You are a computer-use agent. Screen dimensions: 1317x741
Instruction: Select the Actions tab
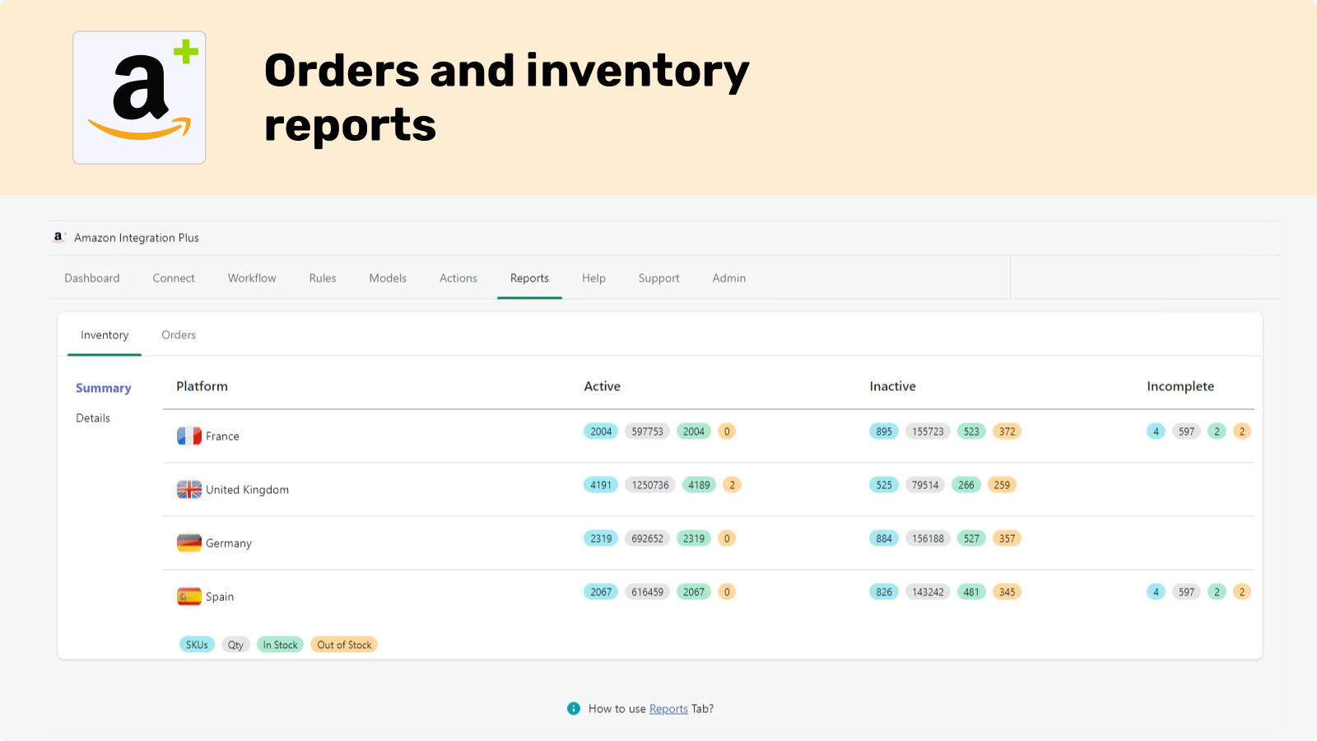[x=458, y=278]
